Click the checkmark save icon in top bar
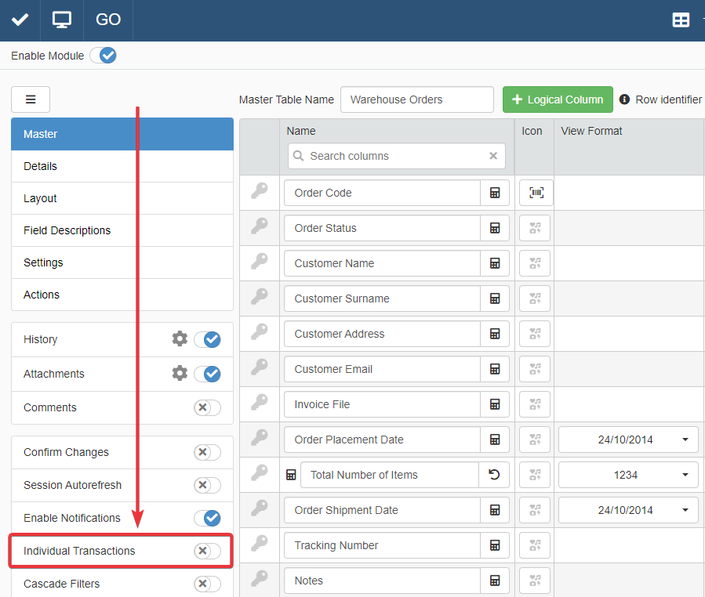 (x=20, y=20)
